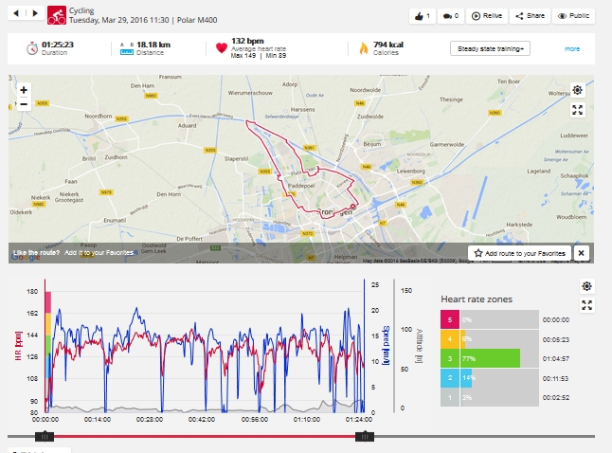Click the red Cycling sport icon
Image resolution: width=612 pixels, height=453 pixels.
[57, 16]
